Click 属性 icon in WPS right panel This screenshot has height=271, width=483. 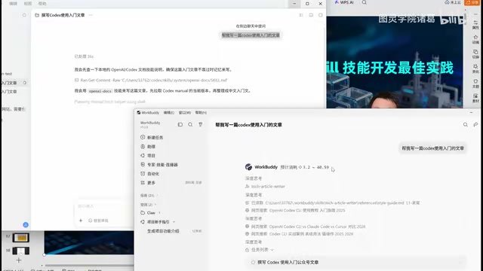click(475, 25)
